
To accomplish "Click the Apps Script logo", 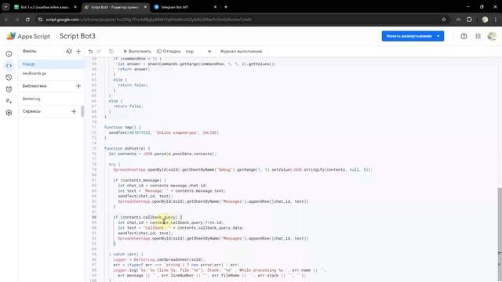I will pyautogui.click(x=28, y=36).
